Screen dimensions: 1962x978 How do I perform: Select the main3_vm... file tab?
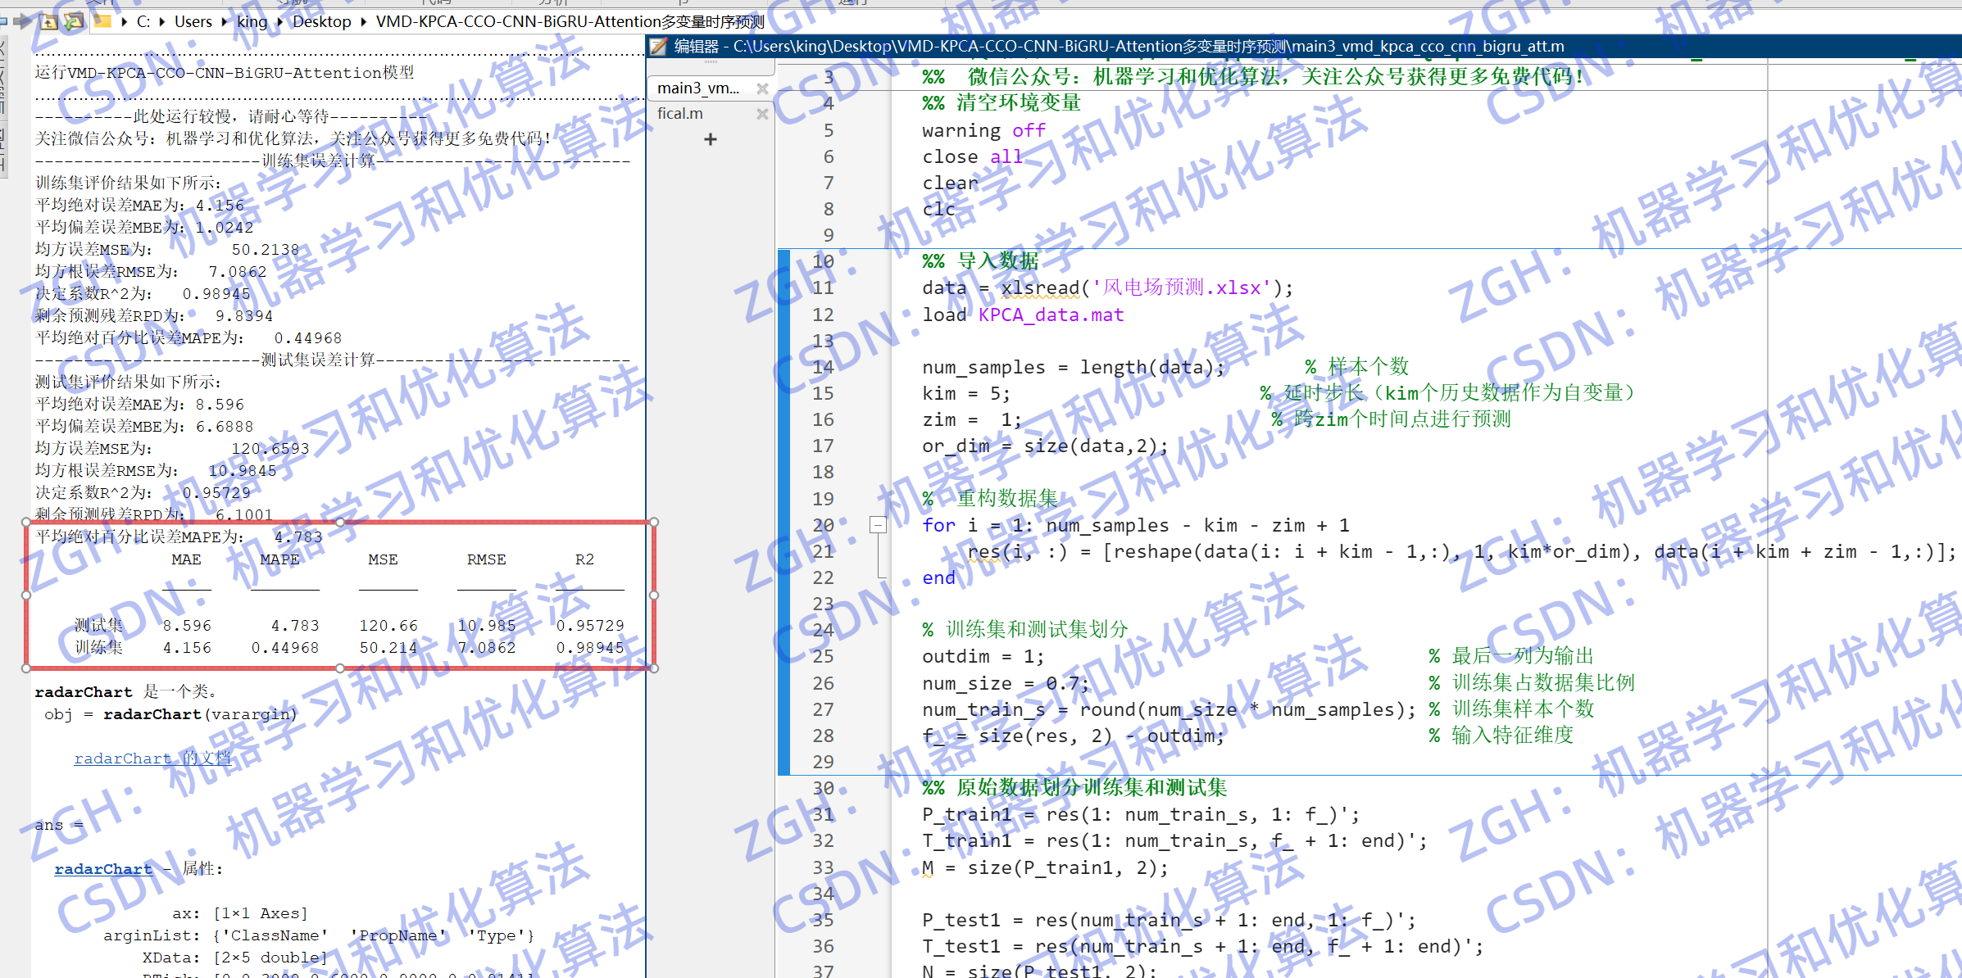tap(697, 88)
